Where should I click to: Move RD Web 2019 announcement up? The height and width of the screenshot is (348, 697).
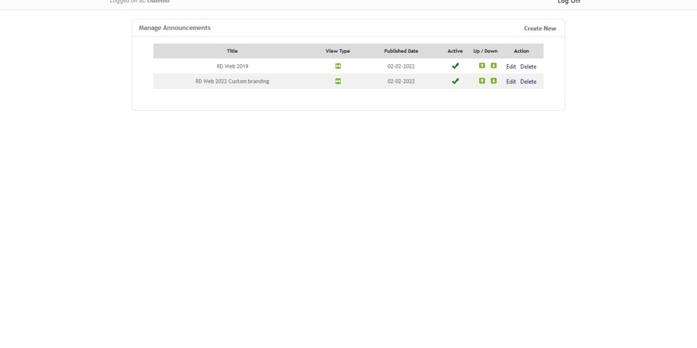pos(482,66)
